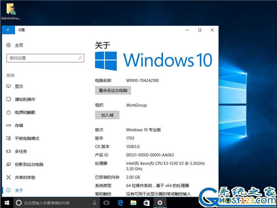Maximize the Settings window
Viewport: 277px width, 208px height.
tap(199, 30)
